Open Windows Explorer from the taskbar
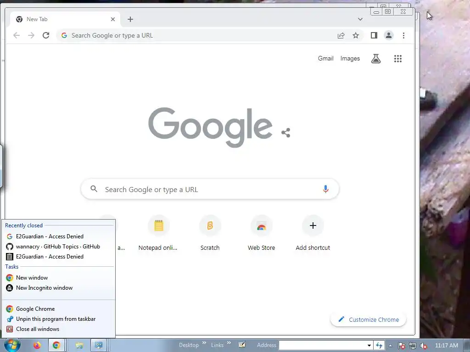470x352 pixels. (79, 346)
